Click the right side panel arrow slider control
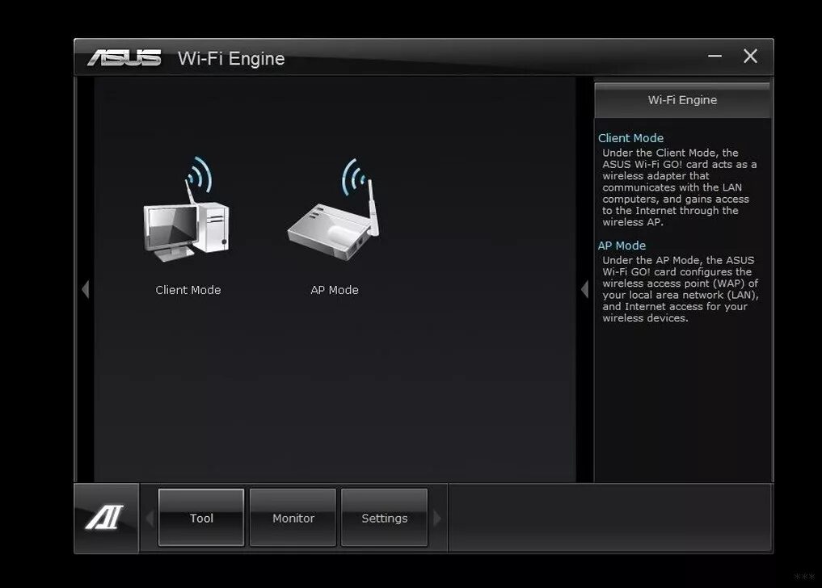This screenshot has width=822, height=588. coord(584,289)
